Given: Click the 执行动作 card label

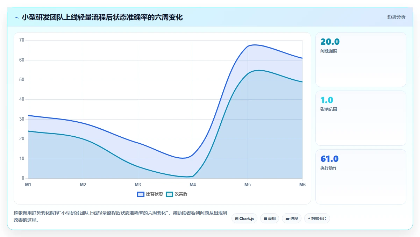Looking at the screenshot, I should pyautogui.click(x=329, y=168).
